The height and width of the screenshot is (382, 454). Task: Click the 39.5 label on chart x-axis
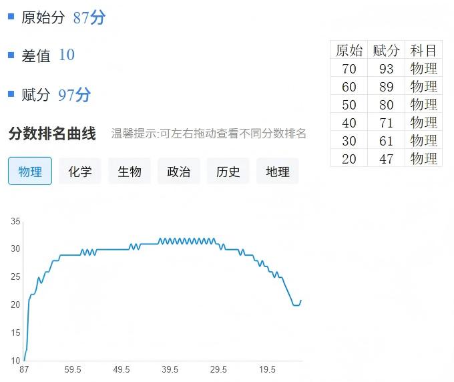tap(170, 370)
